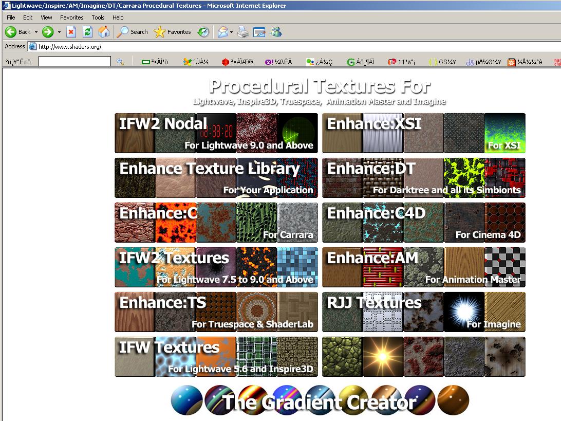
Task: Click the Mail envelope icon
Action: 222,32
